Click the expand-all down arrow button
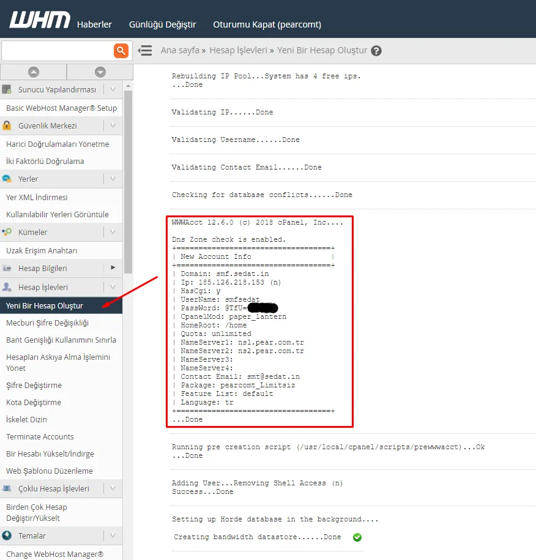Viewport: 536px width, 560px height. tap(100, 72)
